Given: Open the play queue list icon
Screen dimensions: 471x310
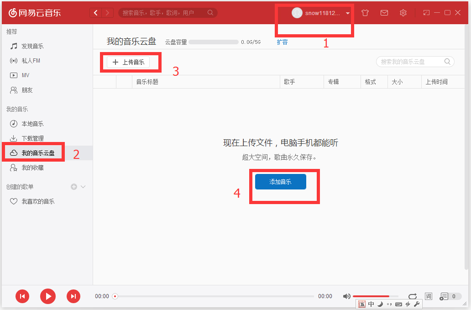Looking at the screenshot, I should click(443, 296).
